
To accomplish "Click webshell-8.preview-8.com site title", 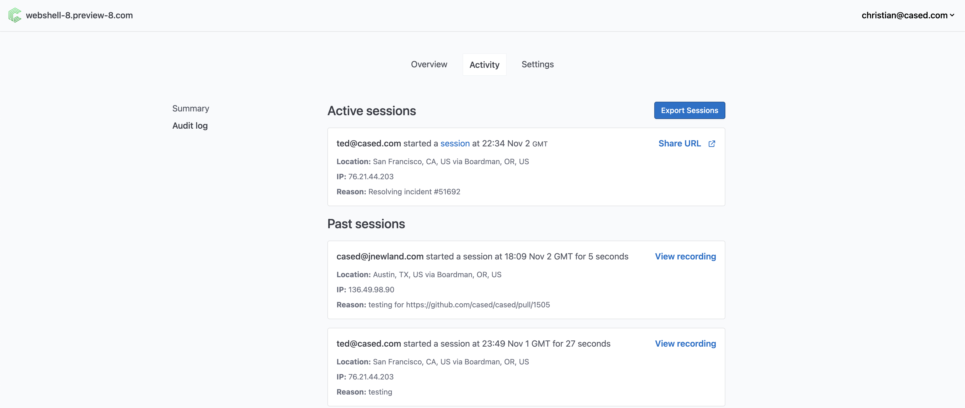I will click(x=79, y=15).
